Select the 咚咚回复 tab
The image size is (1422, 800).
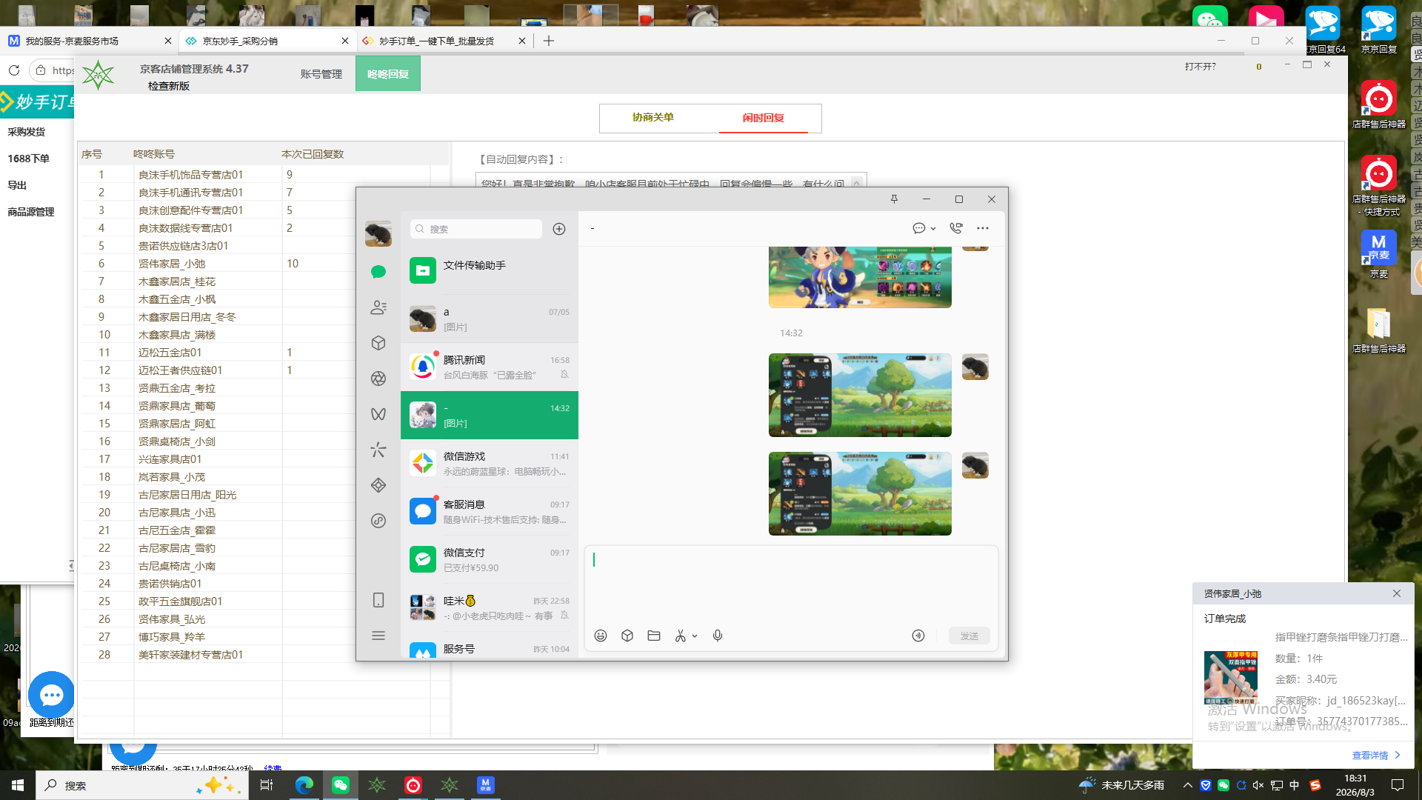(388, 74)
